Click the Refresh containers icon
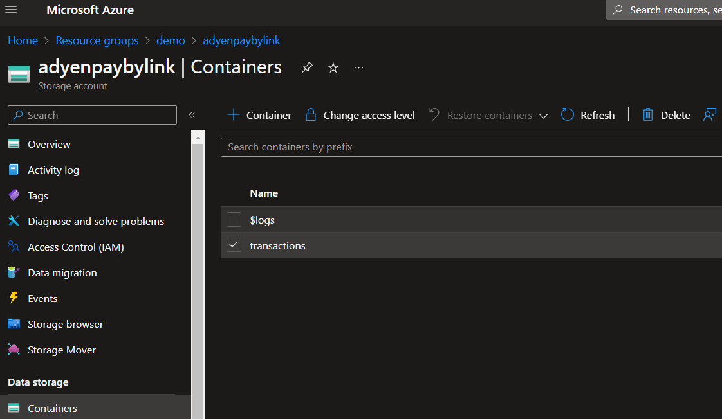The height and width of the screenshot is (419, 722). click(x=568, y=115)
